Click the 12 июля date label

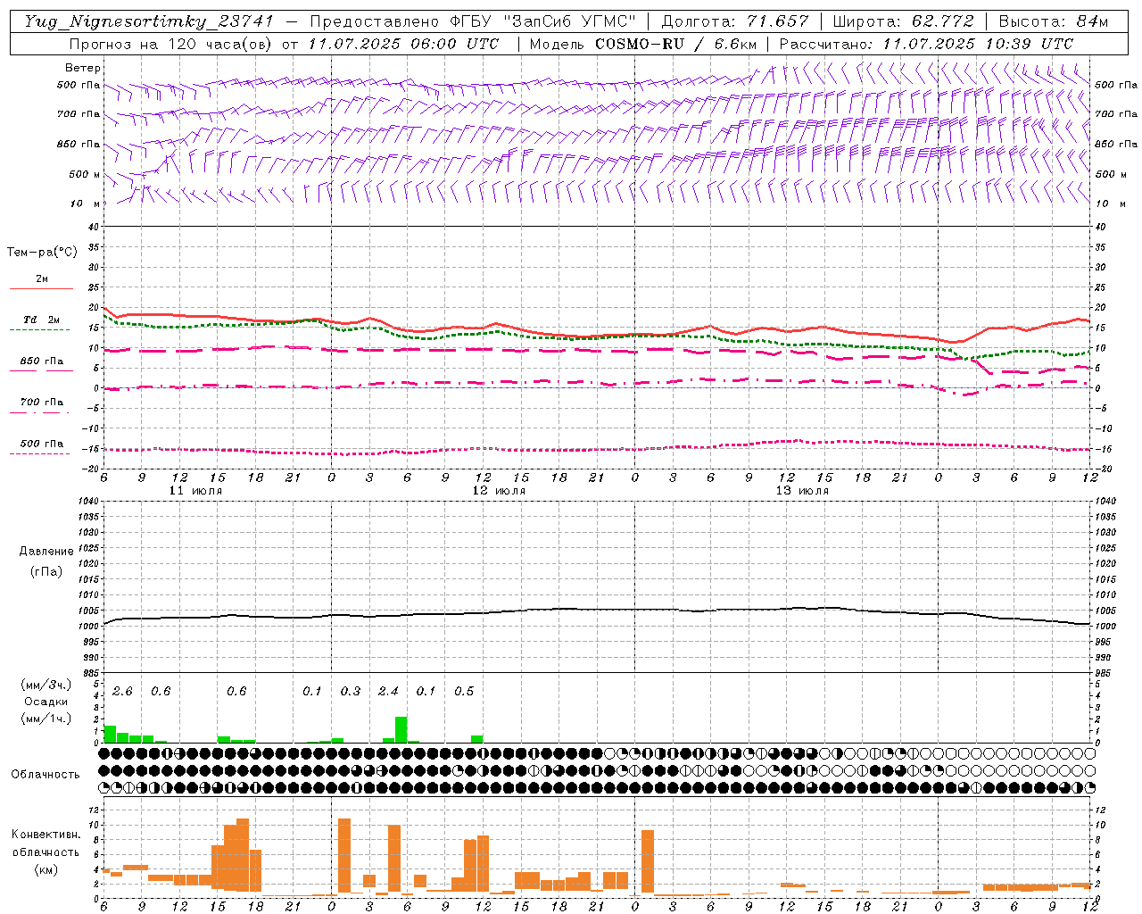pos(499,491)
